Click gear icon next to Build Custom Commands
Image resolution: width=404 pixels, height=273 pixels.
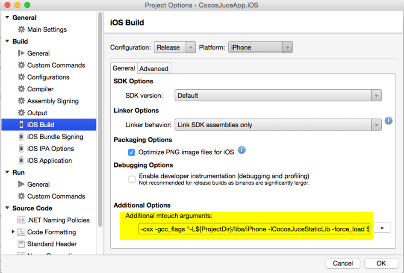coord(21,65)
